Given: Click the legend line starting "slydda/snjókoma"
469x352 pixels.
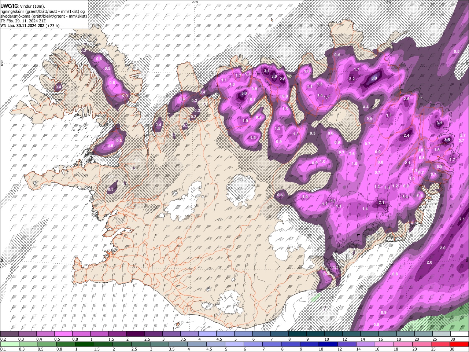Looking at the screenshot, I should point(44,16).
